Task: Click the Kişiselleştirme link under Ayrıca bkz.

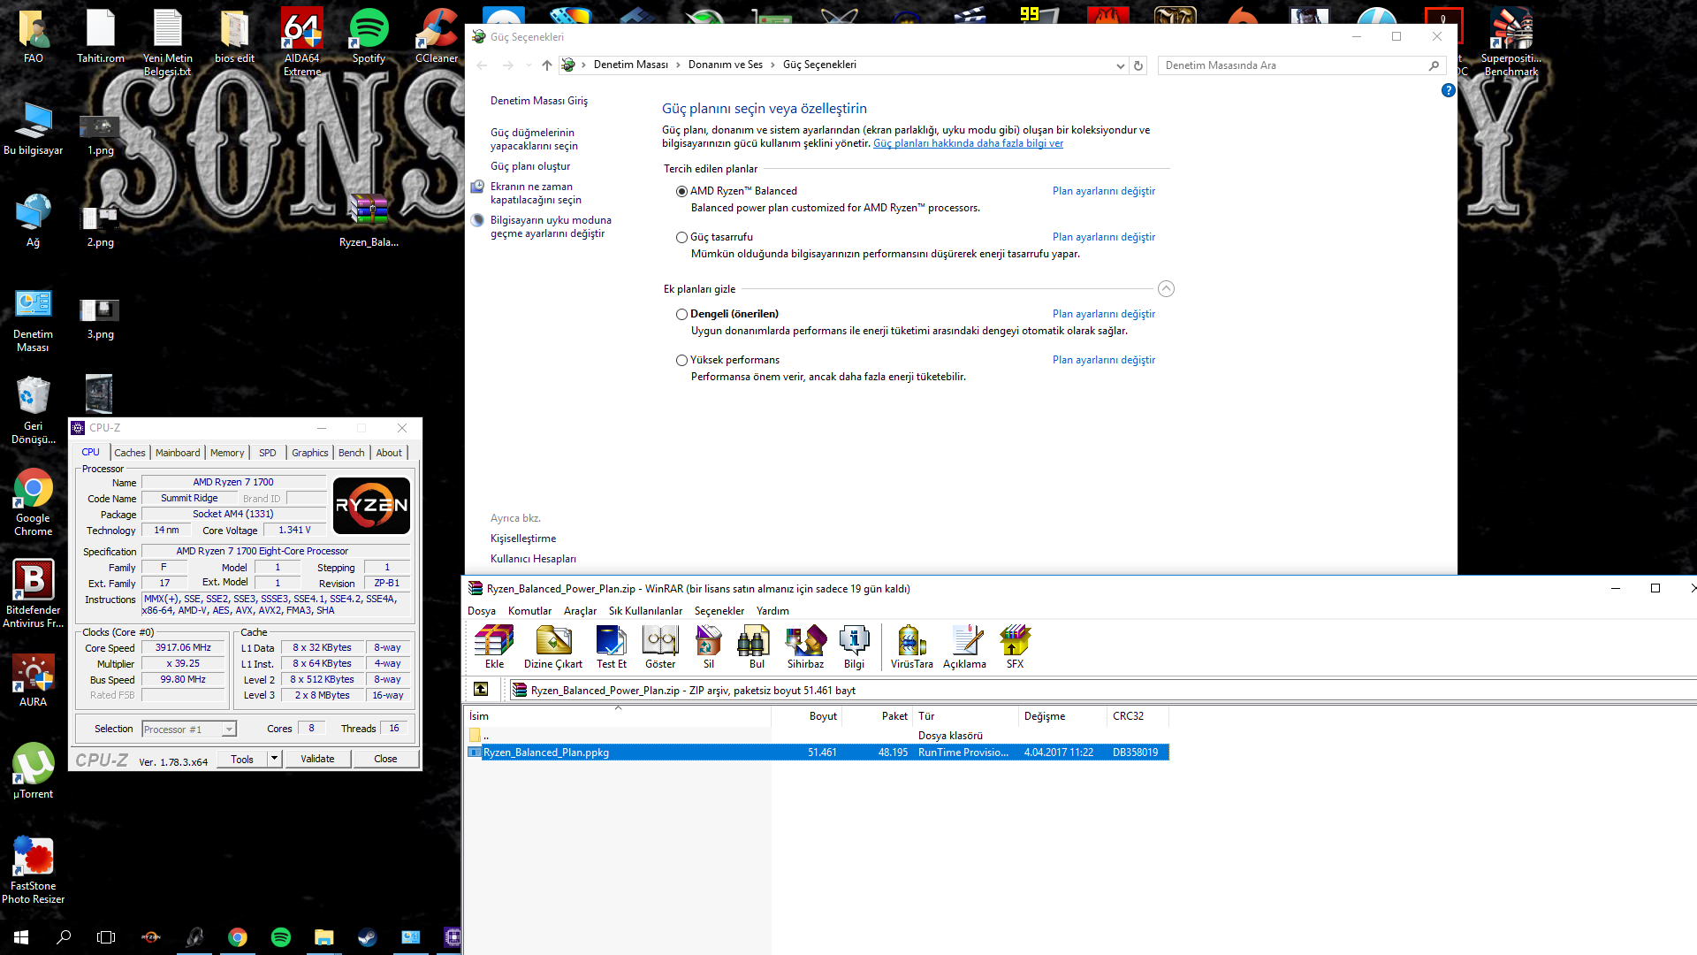Action: 523,539
